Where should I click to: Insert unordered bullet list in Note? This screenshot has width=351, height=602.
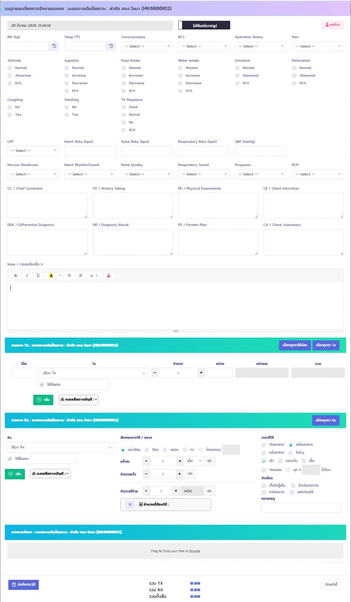69,276
